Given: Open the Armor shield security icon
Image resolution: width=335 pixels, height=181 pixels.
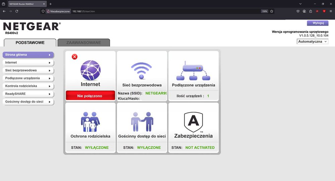Looking at the screenshot, I should click(193, 122).
